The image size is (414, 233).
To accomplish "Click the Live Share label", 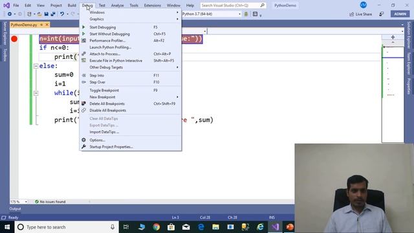I will 364,14.
